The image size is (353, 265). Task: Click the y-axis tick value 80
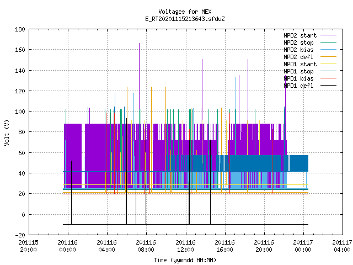22,132
